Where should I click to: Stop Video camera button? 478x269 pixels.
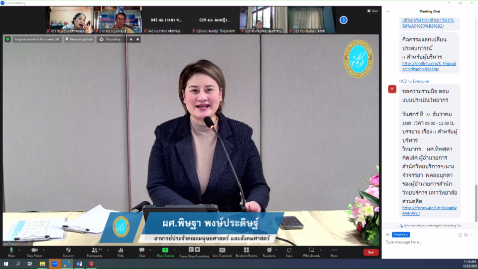pos(34,252)
